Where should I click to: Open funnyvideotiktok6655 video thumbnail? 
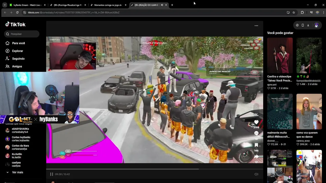(x=309, y=55)
